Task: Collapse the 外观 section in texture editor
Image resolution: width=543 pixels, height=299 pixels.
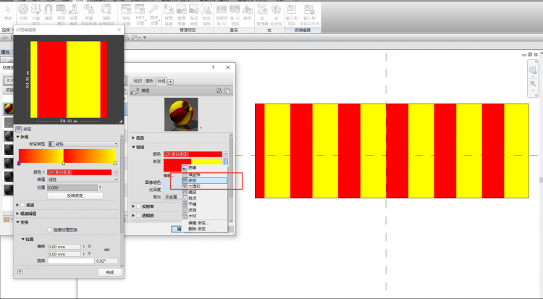Action: tap(17, 137)
